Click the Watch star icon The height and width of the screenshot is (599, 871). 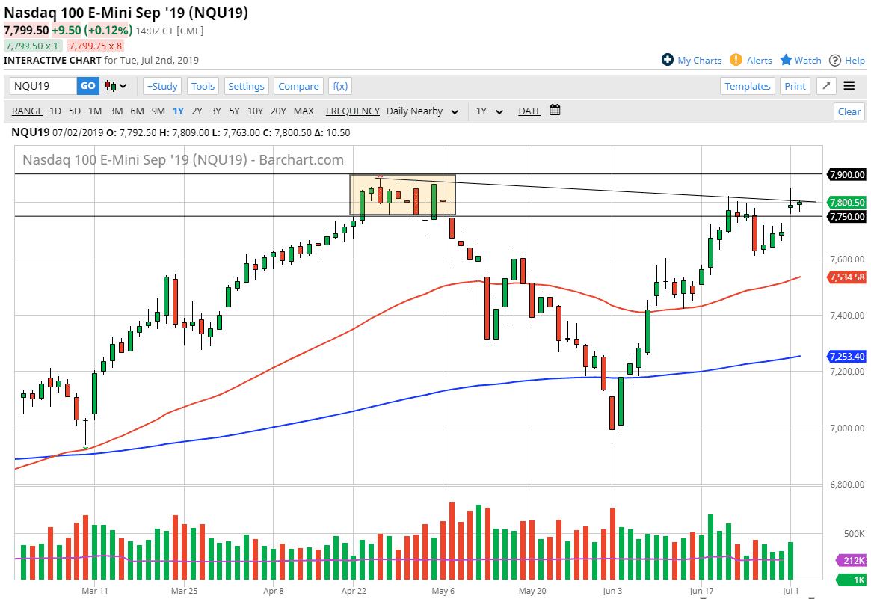coord(787,60)
